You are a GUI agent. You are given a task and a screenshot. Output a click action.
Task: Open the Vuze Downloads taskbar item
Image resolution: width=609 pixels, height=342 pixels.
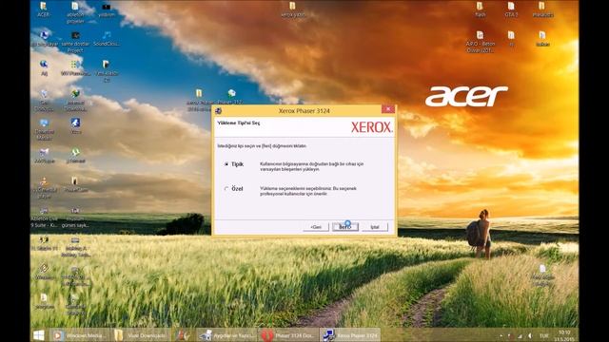point(142,335)
